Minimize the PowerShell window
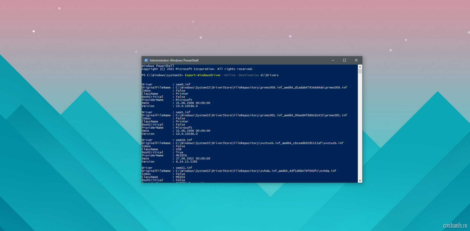470x231 pixels. click(x=333, y=60)
